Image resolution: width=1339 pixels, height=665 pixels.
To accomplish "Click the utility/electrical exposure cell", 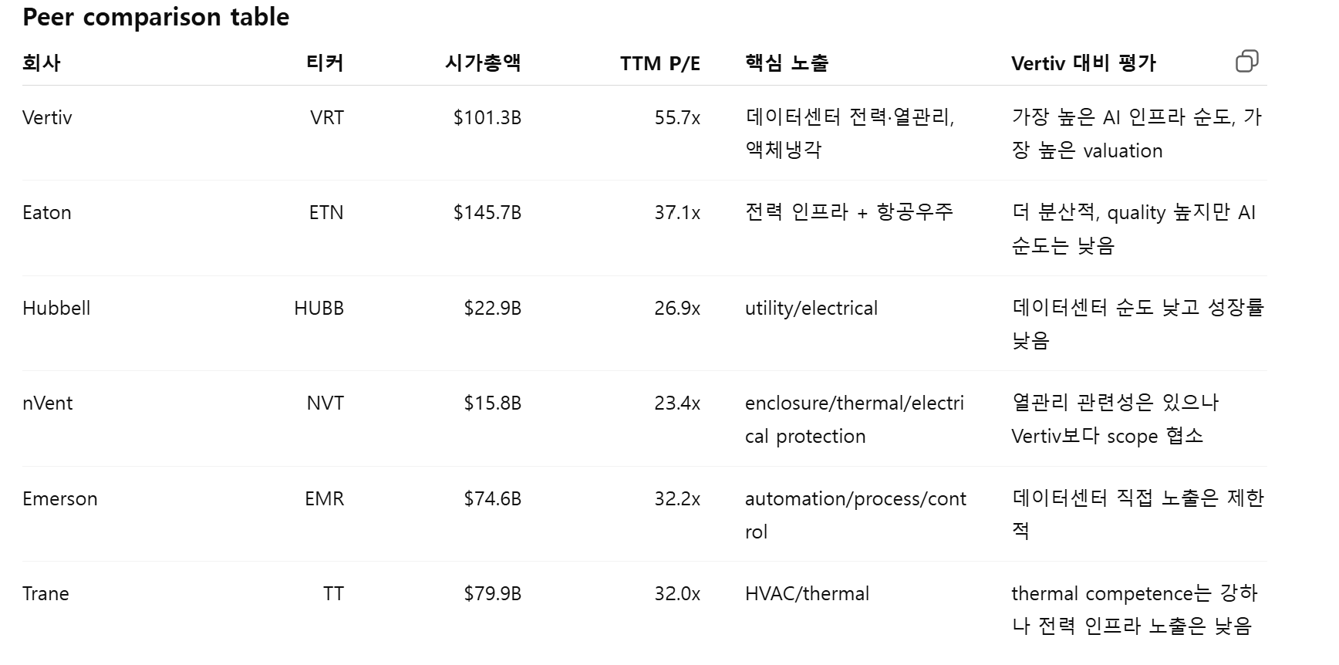I will (811, 309).
